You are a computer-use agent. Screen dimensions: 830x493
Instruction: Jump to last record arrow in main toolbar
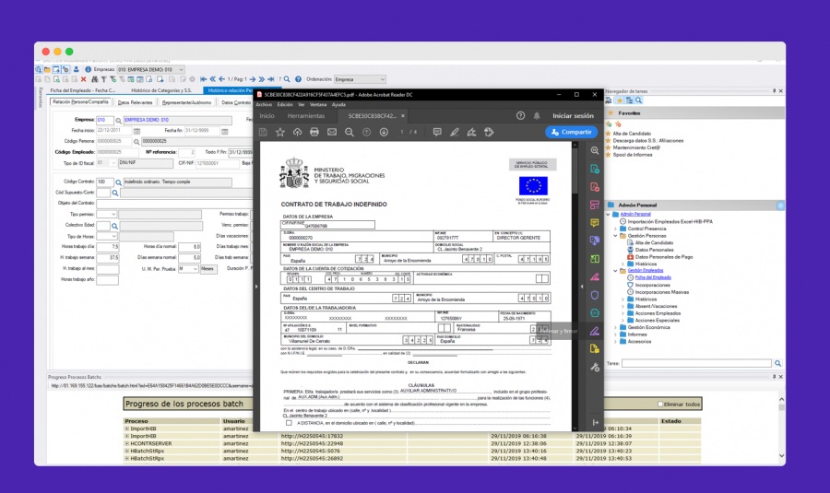[x=271, y=79]
